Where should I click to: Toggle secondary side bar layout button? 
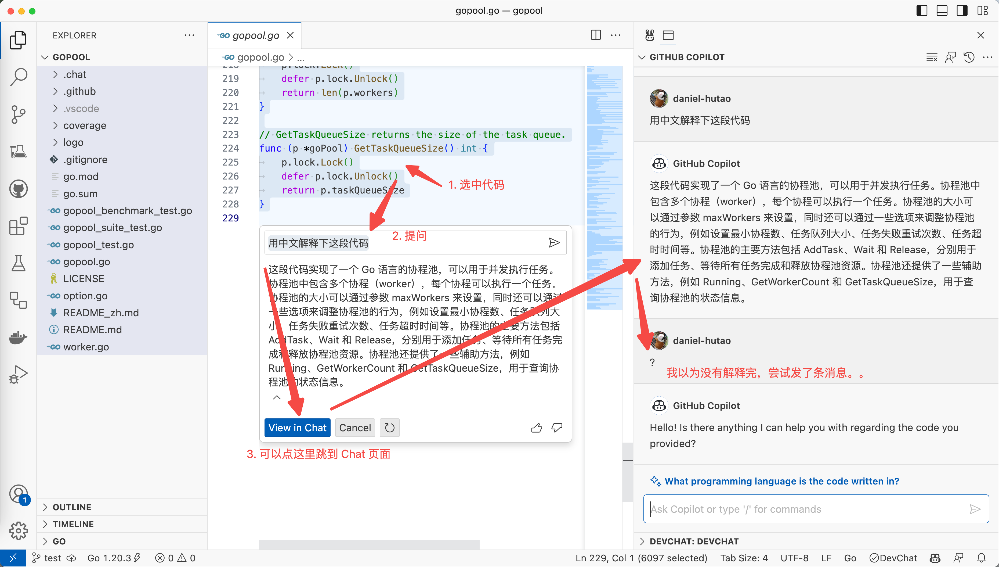tap(962, 10)
